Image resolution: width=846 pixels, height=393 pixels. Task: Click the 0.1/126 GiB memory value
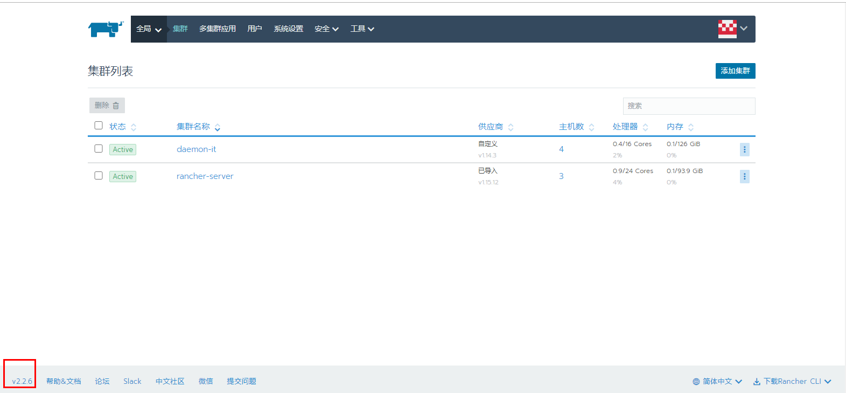coord(683,144)
